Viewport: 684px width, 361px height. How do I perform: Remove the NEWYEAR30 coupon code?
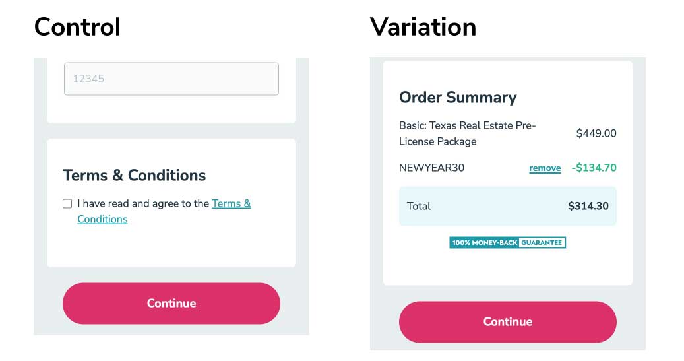545,168
